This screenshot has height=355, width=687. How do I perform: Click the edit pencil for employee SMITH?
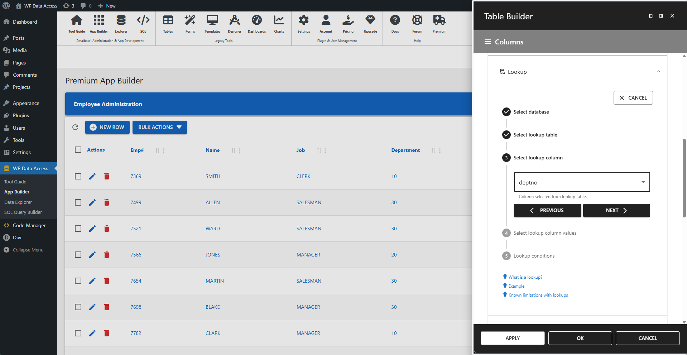coord(92,176)
